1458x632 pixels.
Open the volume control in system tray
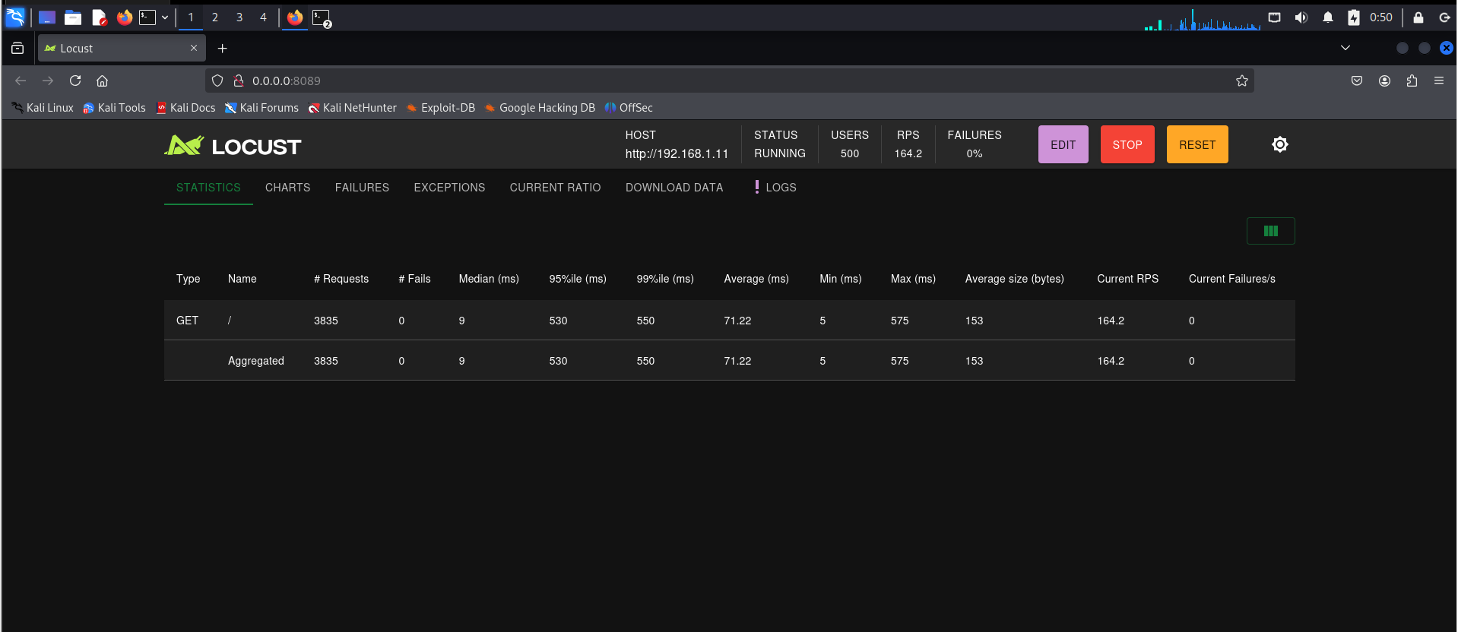click(x=1301, y=17)
